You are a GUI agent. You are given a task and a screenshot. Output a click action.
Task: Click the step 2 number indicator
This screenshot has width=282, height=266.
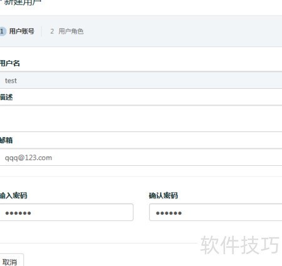click(52, 31)
